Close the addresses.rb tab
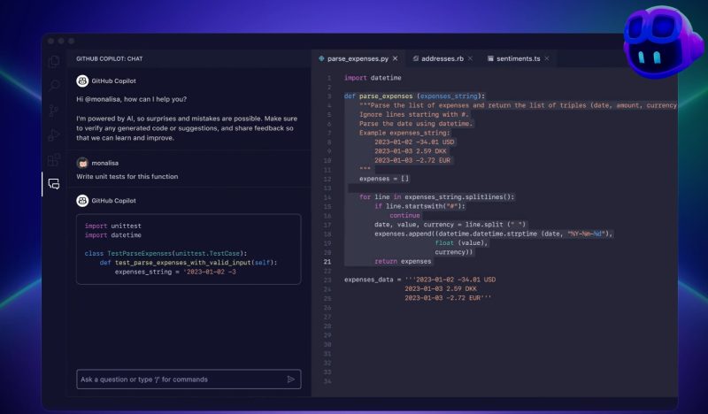This screenshot has width=708, height=414. tap(470, 58)
